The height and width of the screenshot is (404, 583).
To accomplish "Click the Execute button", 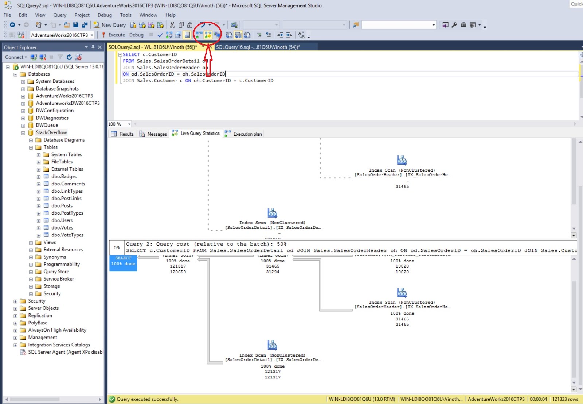I will click(x=113, y=35).
